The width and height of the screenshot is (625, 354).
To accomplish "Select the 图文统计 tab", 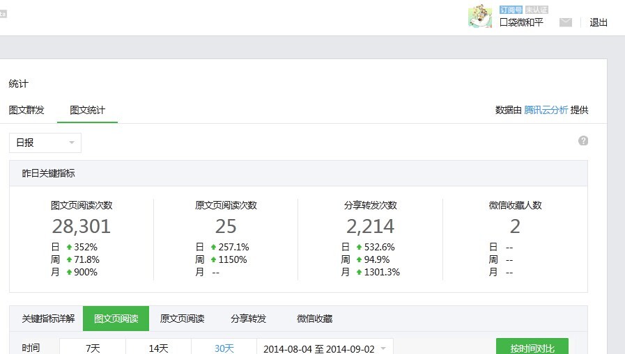I will (87, 110).
